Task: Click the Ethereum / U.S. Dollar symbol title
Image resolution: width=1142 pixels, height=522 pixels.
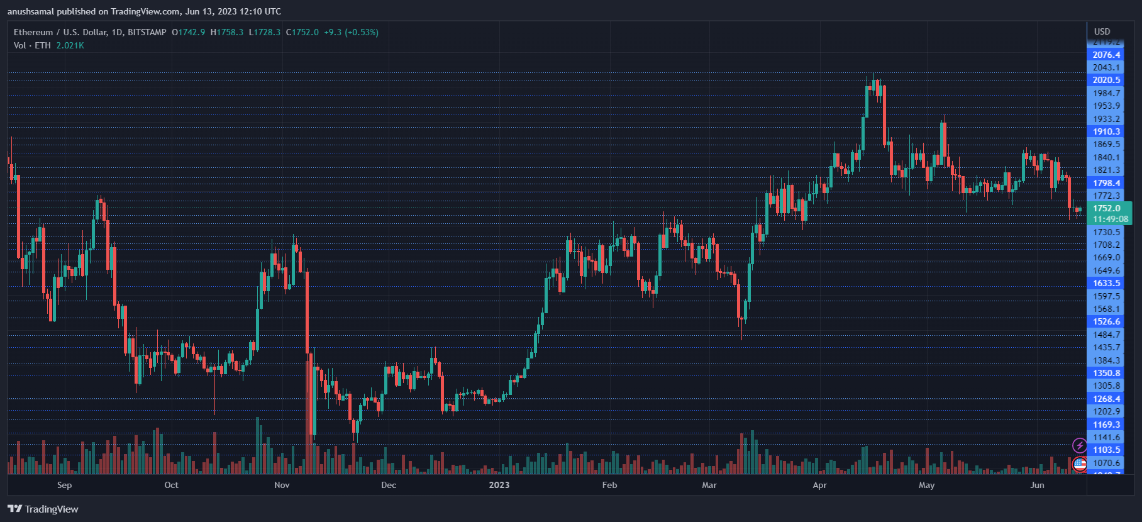Action: pos(90,32)
